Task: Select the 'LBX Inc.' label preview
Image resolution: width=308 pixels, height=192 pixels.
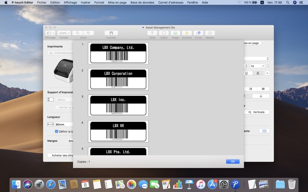Action: pos(118,105)
